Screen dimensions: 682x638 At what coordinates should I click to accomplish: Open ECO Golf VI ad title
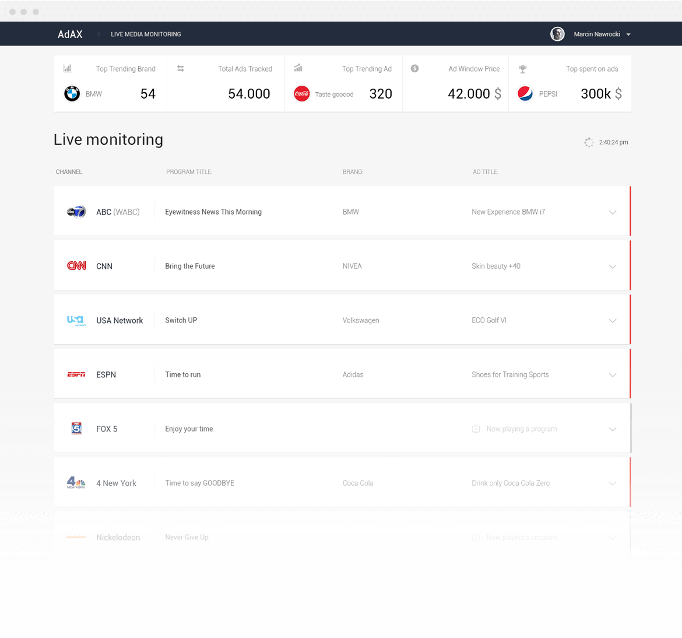pos(489,320)
